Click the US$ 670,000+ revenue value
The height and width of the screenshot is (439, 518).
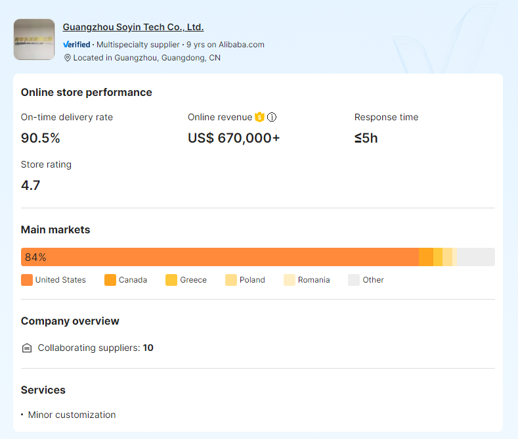coord(234,138)
